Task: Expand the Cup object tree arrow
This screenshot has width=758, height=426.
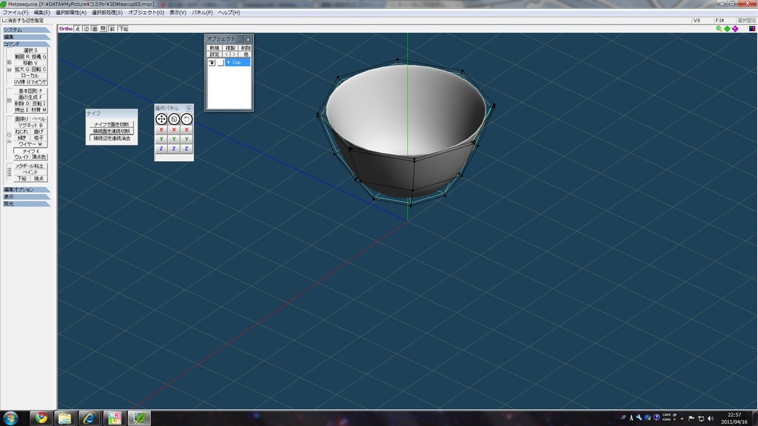Action: (x=229, y=63)
